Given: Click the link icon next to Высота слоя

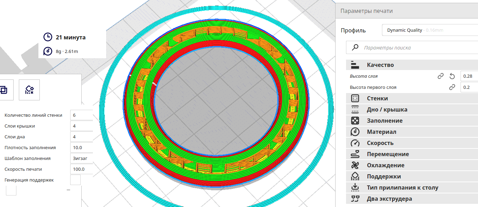Looking at the screenshot, I should tap(441, 76).
